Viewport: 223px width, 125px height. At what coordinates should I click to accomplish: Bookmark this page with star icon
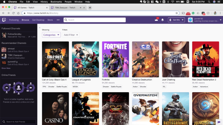(x=177, y=13)
